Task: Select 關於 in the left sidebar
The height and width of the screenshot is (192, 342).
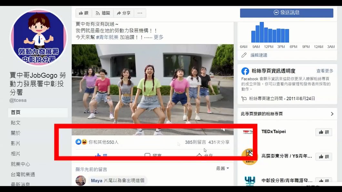Action: tap(16, 133)
